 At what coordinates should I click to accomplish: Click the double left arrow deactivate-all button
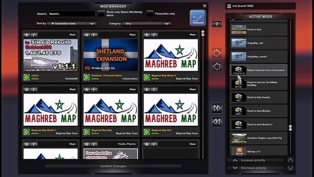(217, 121)
